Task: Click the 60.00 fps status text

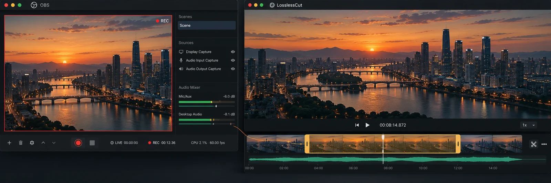Action: (217, 143)
